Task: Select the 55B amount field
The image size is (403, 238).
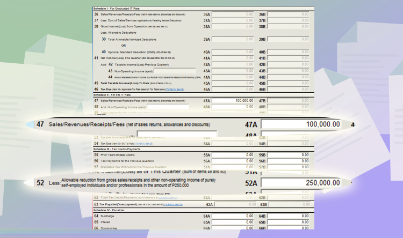Action: pyautogui.click(x=288, y=155)
